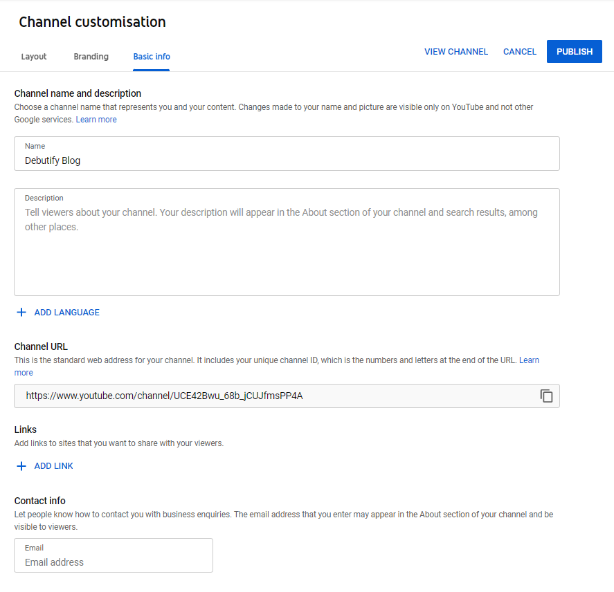Image resolution: width=614 pixels, height=592 pixels.
Task: Click the Channel URL heading
Action: [x=41, y=346]
